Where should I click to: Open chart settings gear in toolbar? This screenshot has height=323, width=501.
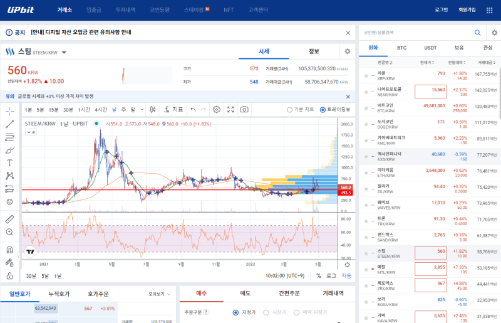[217, 110]
